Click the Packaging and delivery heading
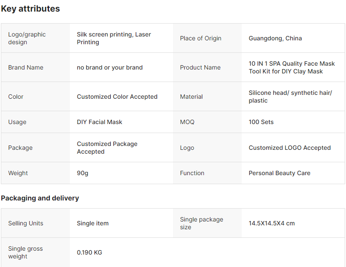 point(40,198)
